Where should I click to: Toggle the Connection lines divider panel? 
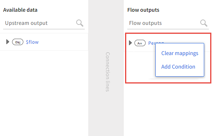[x=106, y=68]
